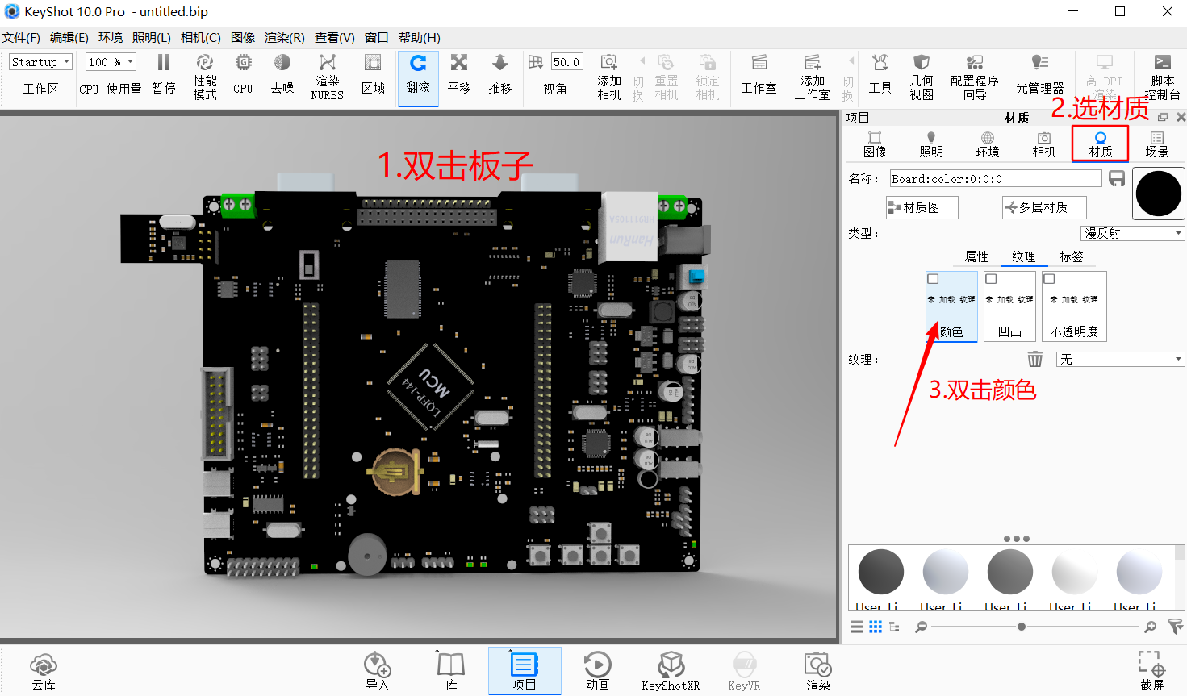Click library filter funnel icon
The width and height of the screenshot is (1187, 696).
pyautogui.click(x=1176, y=627)
